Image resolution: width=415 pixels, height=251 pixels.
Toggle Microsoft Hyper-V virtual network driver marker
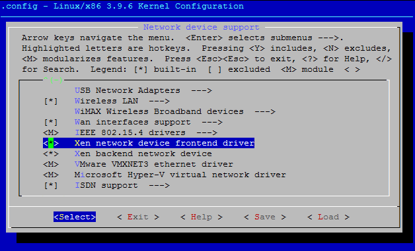pyautogui.click(x=51, y=175)
